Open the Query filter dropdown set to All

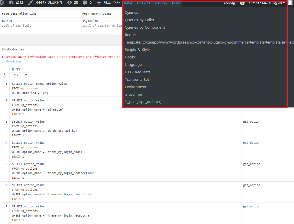pos(20,75)
